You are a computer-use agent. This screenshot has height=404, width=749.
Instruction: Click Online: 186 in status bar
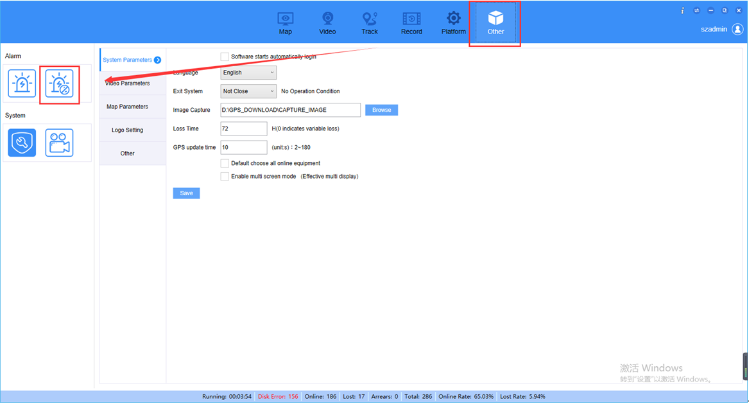tap(320, 397)
